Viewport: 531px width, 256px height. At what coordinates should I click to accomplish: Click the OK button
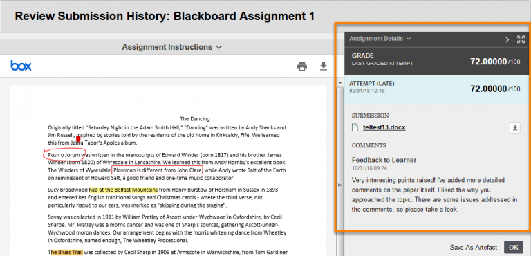click(514, 247)
